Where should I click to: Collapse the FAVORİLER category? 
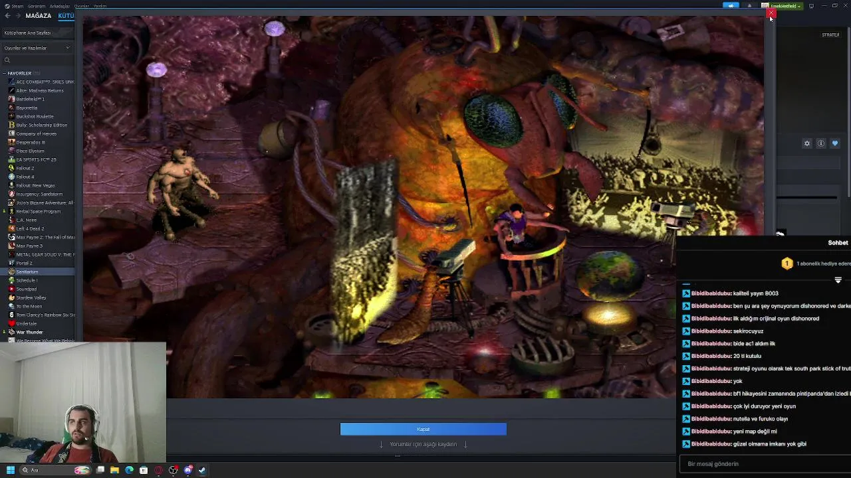[x=5, y=73]
